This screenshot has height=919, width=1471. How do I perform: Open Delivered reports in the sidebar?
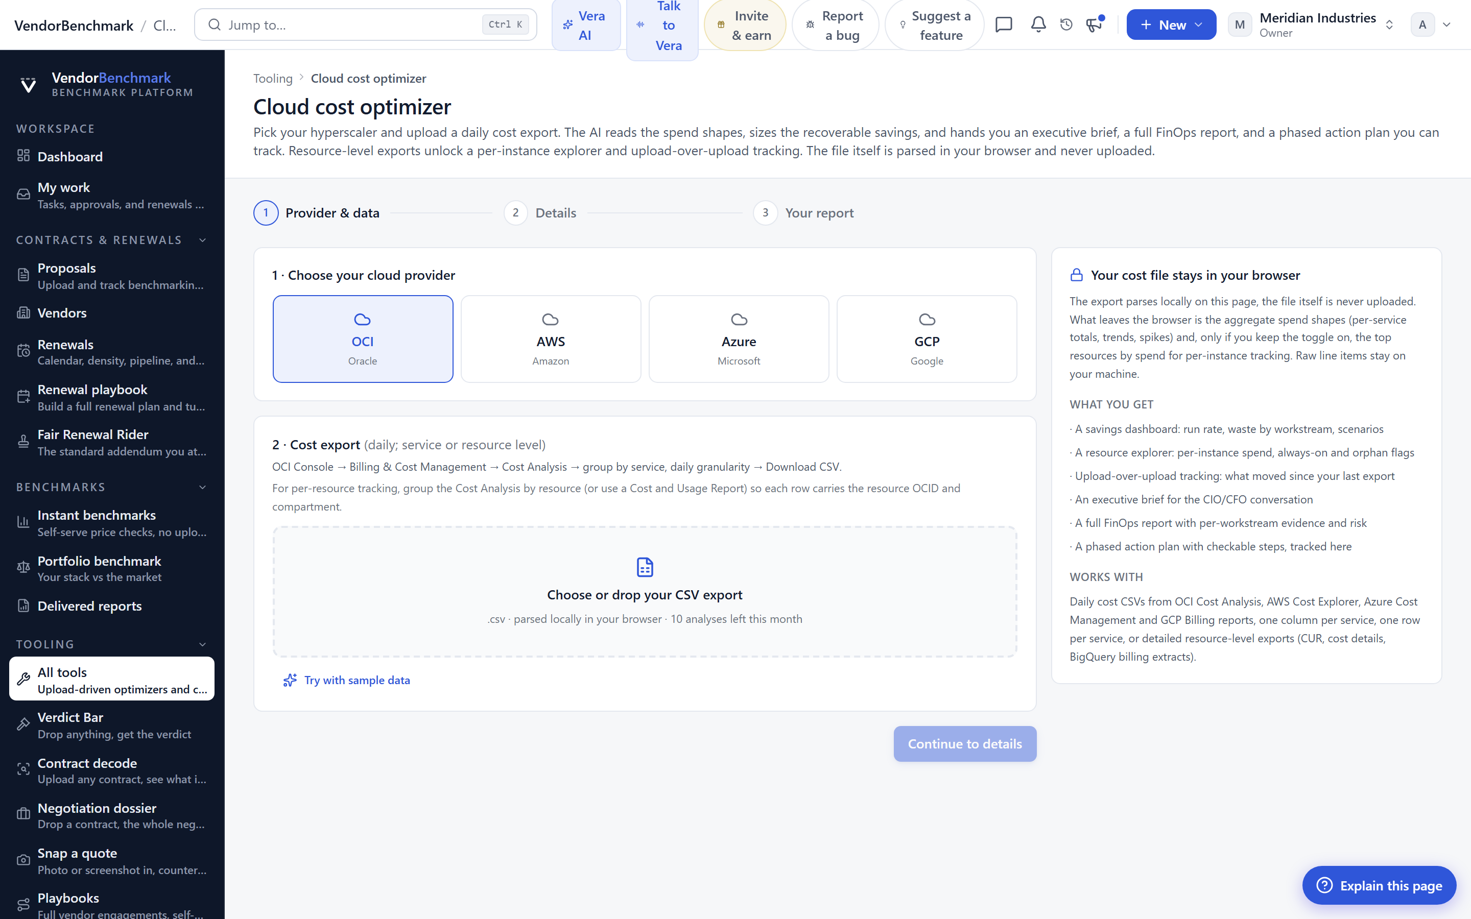(x=112, y=606)
